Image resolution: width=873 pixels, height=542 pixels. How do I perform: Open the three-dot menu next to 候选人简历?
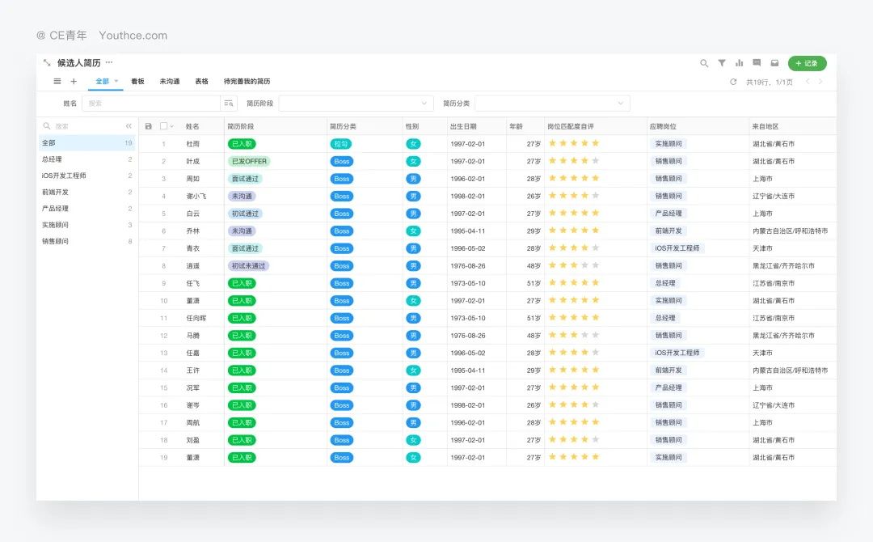[x=109, y=62]
